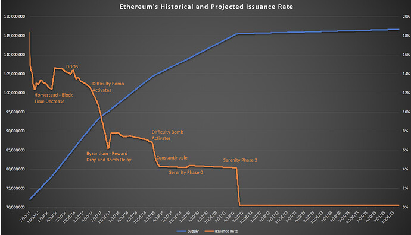
Task: Select the second Difficulty Bomb Activates label
Action: tap(167, 135)
